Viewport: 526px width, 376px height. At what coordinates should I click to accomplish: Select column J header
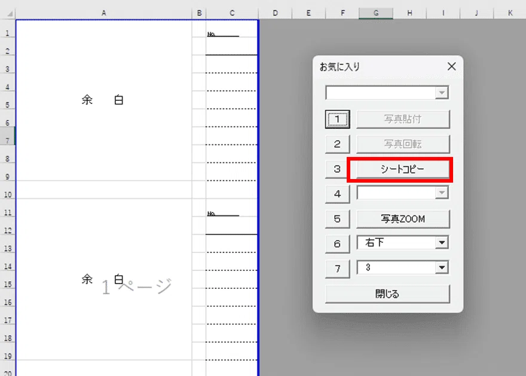tap(477, 13)
